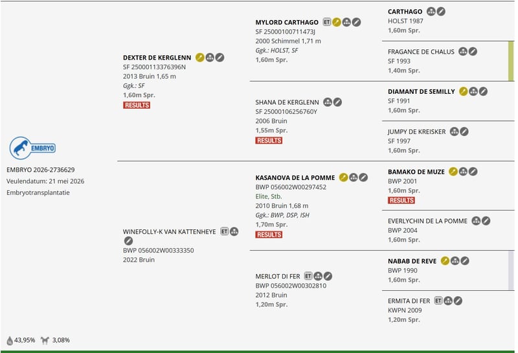This screenshot has height=353, width=518.
Task: Click edit pencil beside Everlychin de la Pomme
Action: pos(486,221)
